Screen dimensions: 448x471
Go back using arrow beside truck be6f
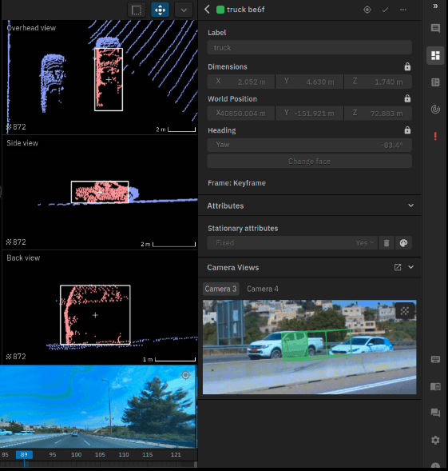(x=207, y=10)
